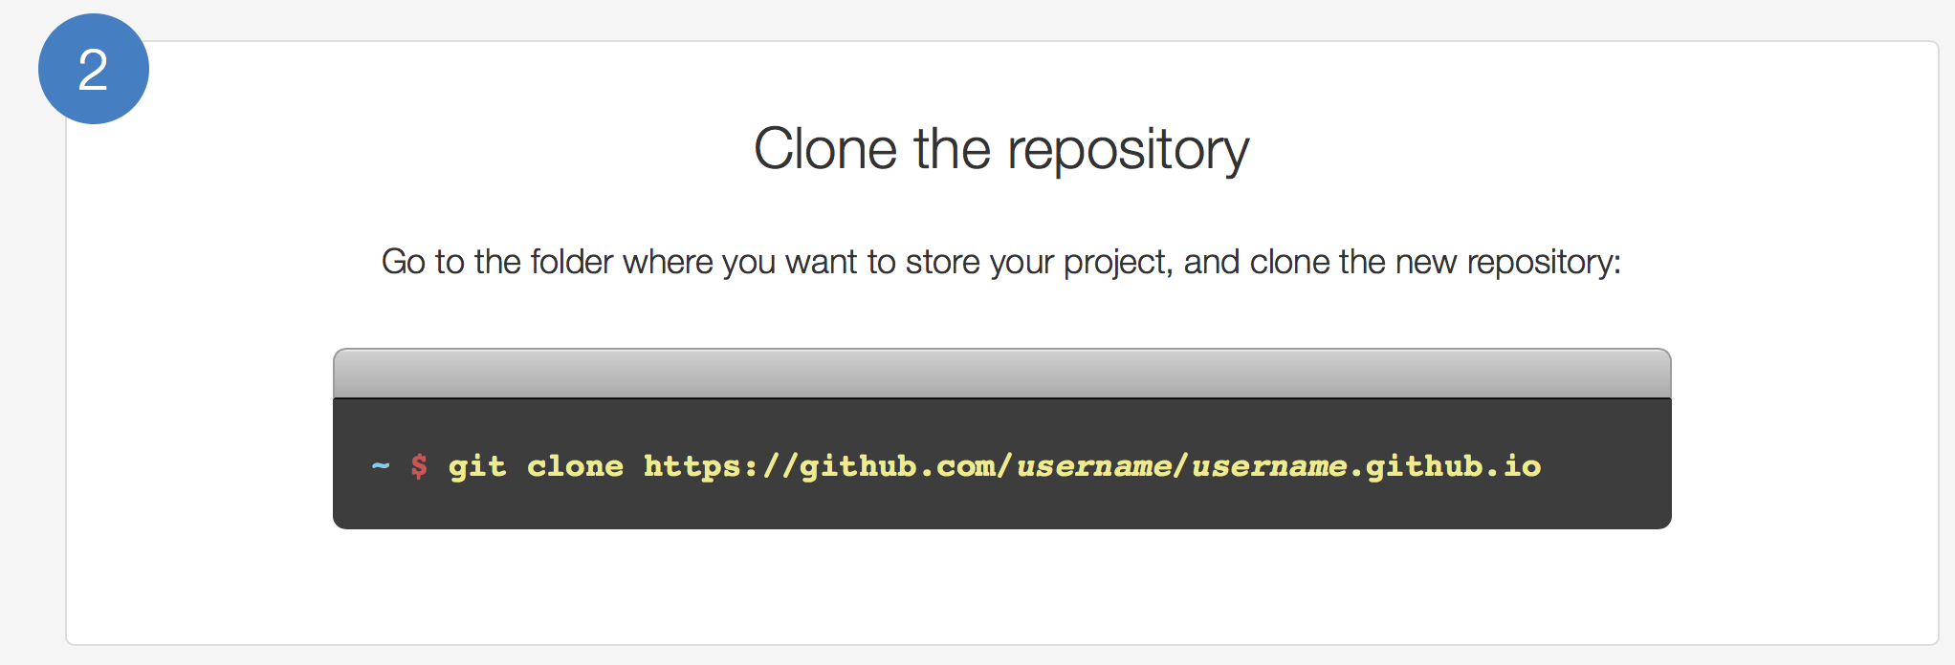This screenshot has height=665, width=1955.
Task: Click the first italic "username" in URL
Action: (1095, 466)
